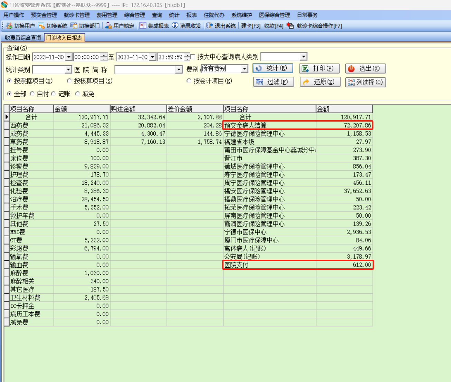Select the 卫生材料费 row

pos(114,298)
